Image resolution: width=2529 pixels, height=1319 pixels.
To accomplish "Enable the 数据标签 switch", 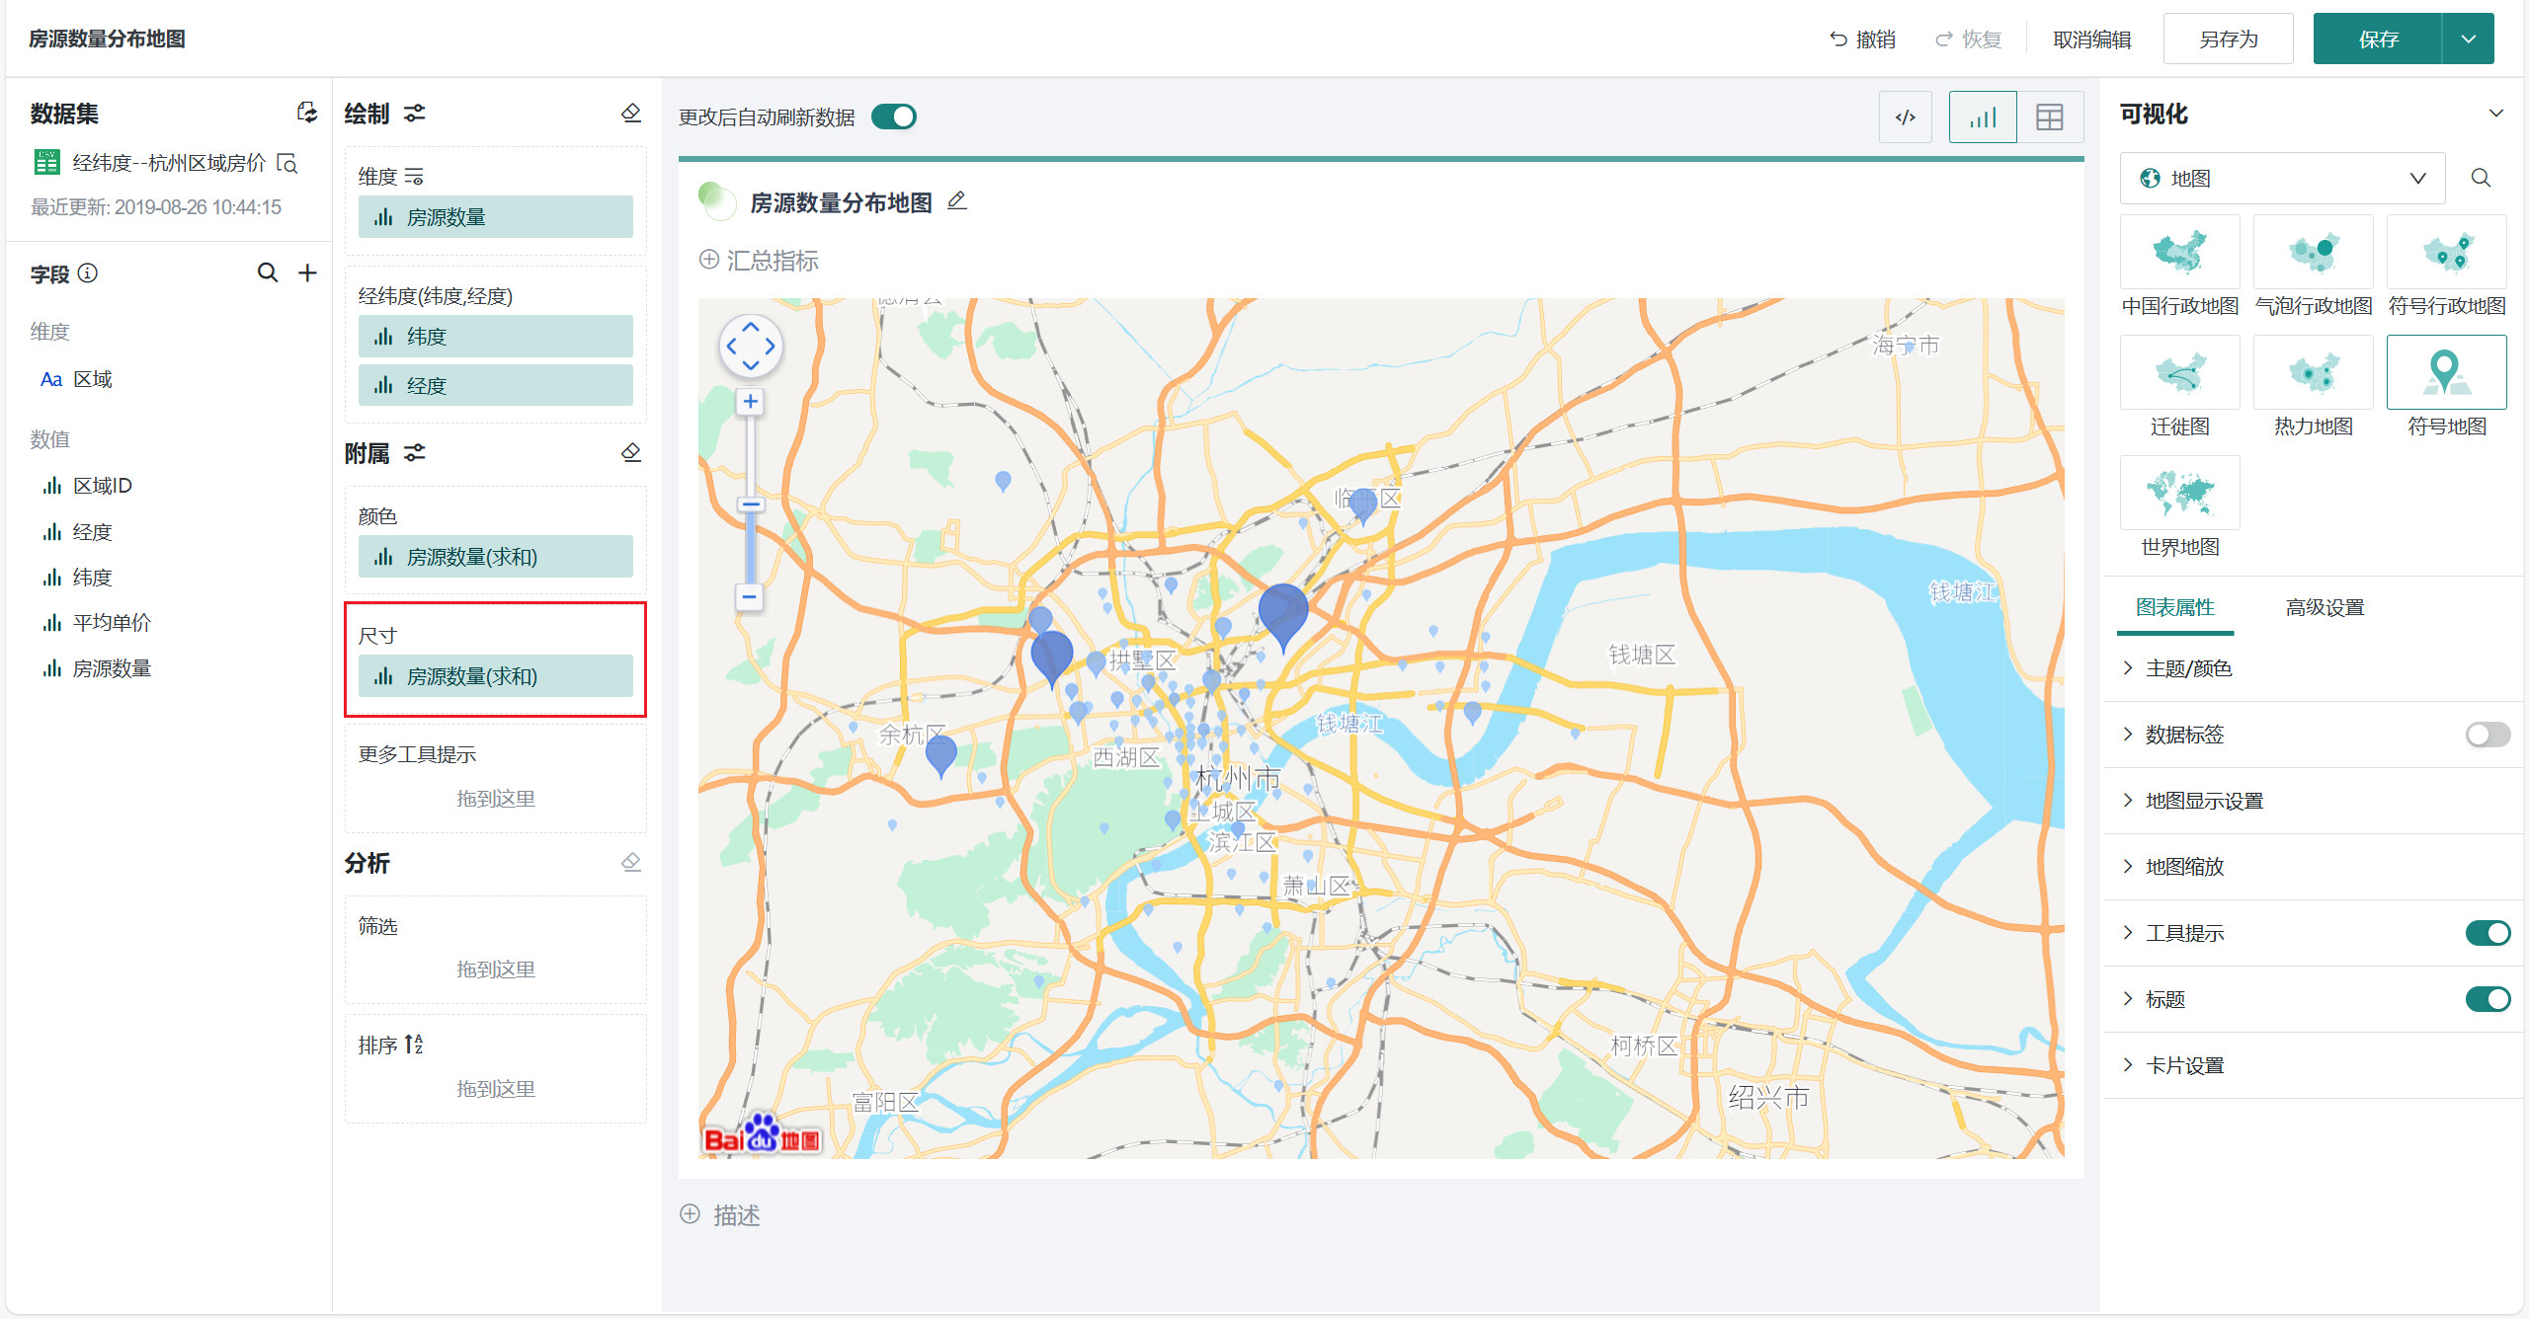I will [2487, 735].
